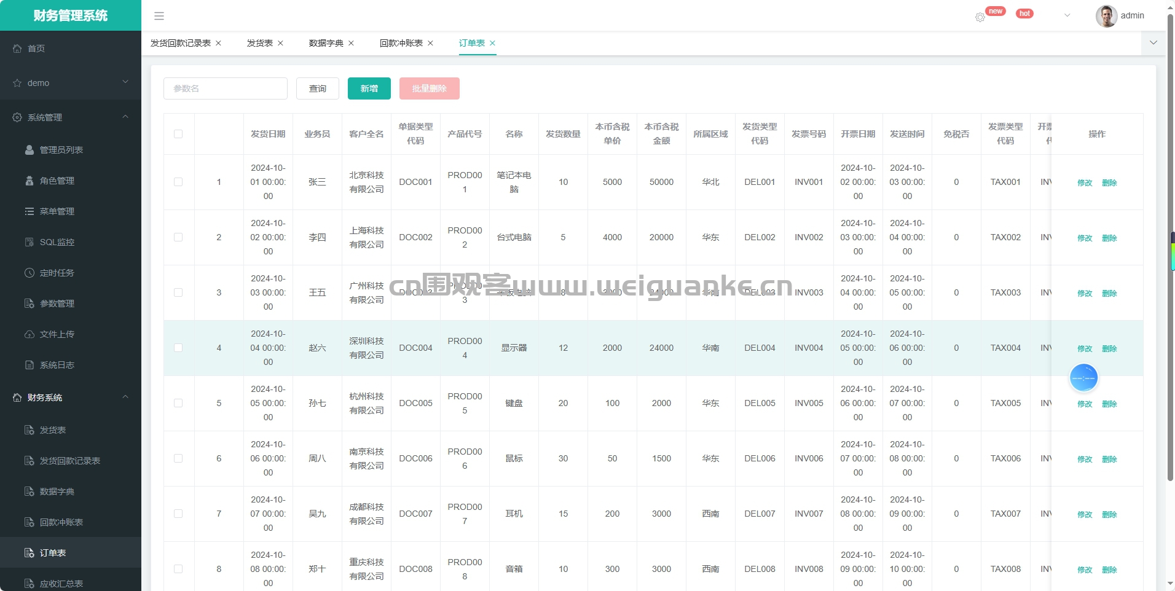Switch to 数据字典 tab
Screen dimensions: 1175x591
(326, 43)
